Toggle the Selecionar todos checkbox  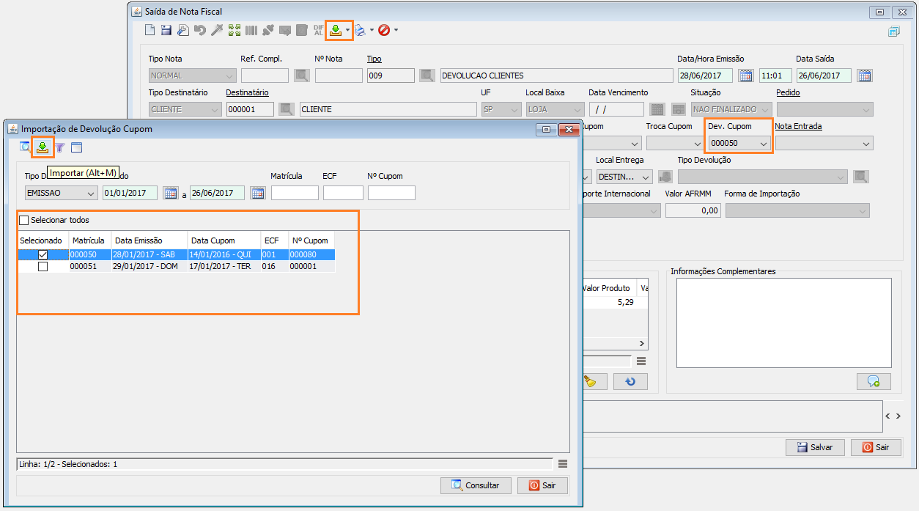coord(24,220)
